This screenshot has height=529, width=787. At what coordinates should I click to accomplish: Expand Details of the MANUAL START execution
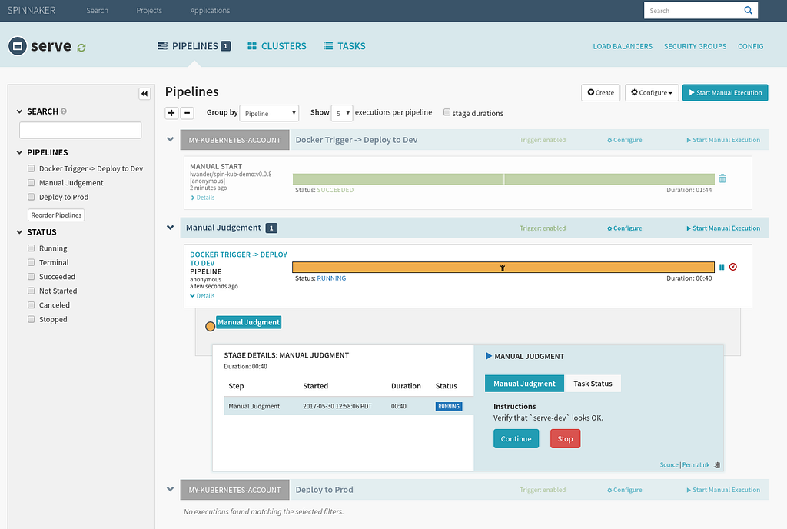[x=203, y=198]
